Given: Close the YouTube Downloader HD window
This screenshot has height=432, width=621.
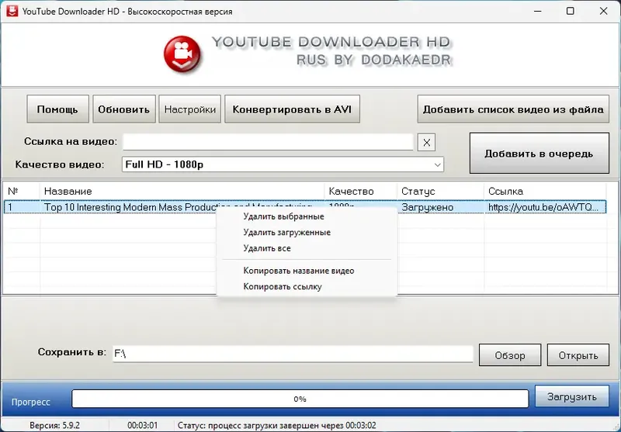Looking at the screenshot, I should [604, 11].
